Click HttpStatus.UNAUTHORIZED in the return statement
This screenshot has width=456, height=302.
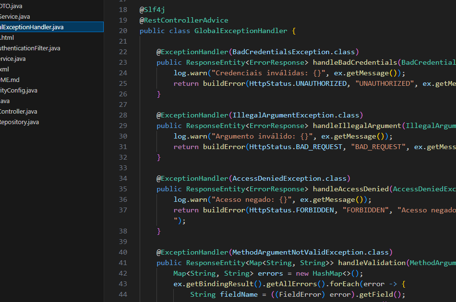pos(297,83)
